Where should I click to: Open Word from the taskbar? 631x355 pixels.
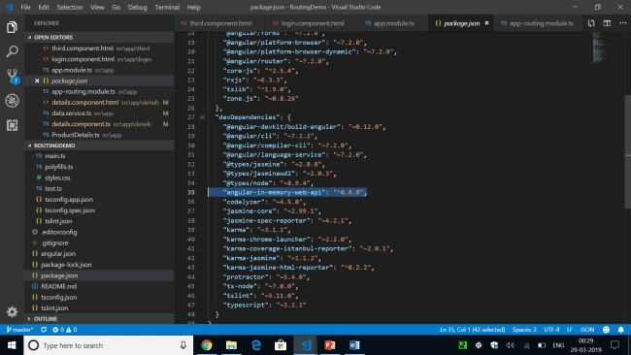pos(354,345)
